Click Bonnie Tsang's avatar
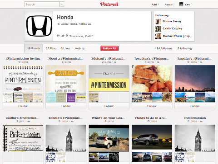This screenshot has height=164, width=218. 158,21
